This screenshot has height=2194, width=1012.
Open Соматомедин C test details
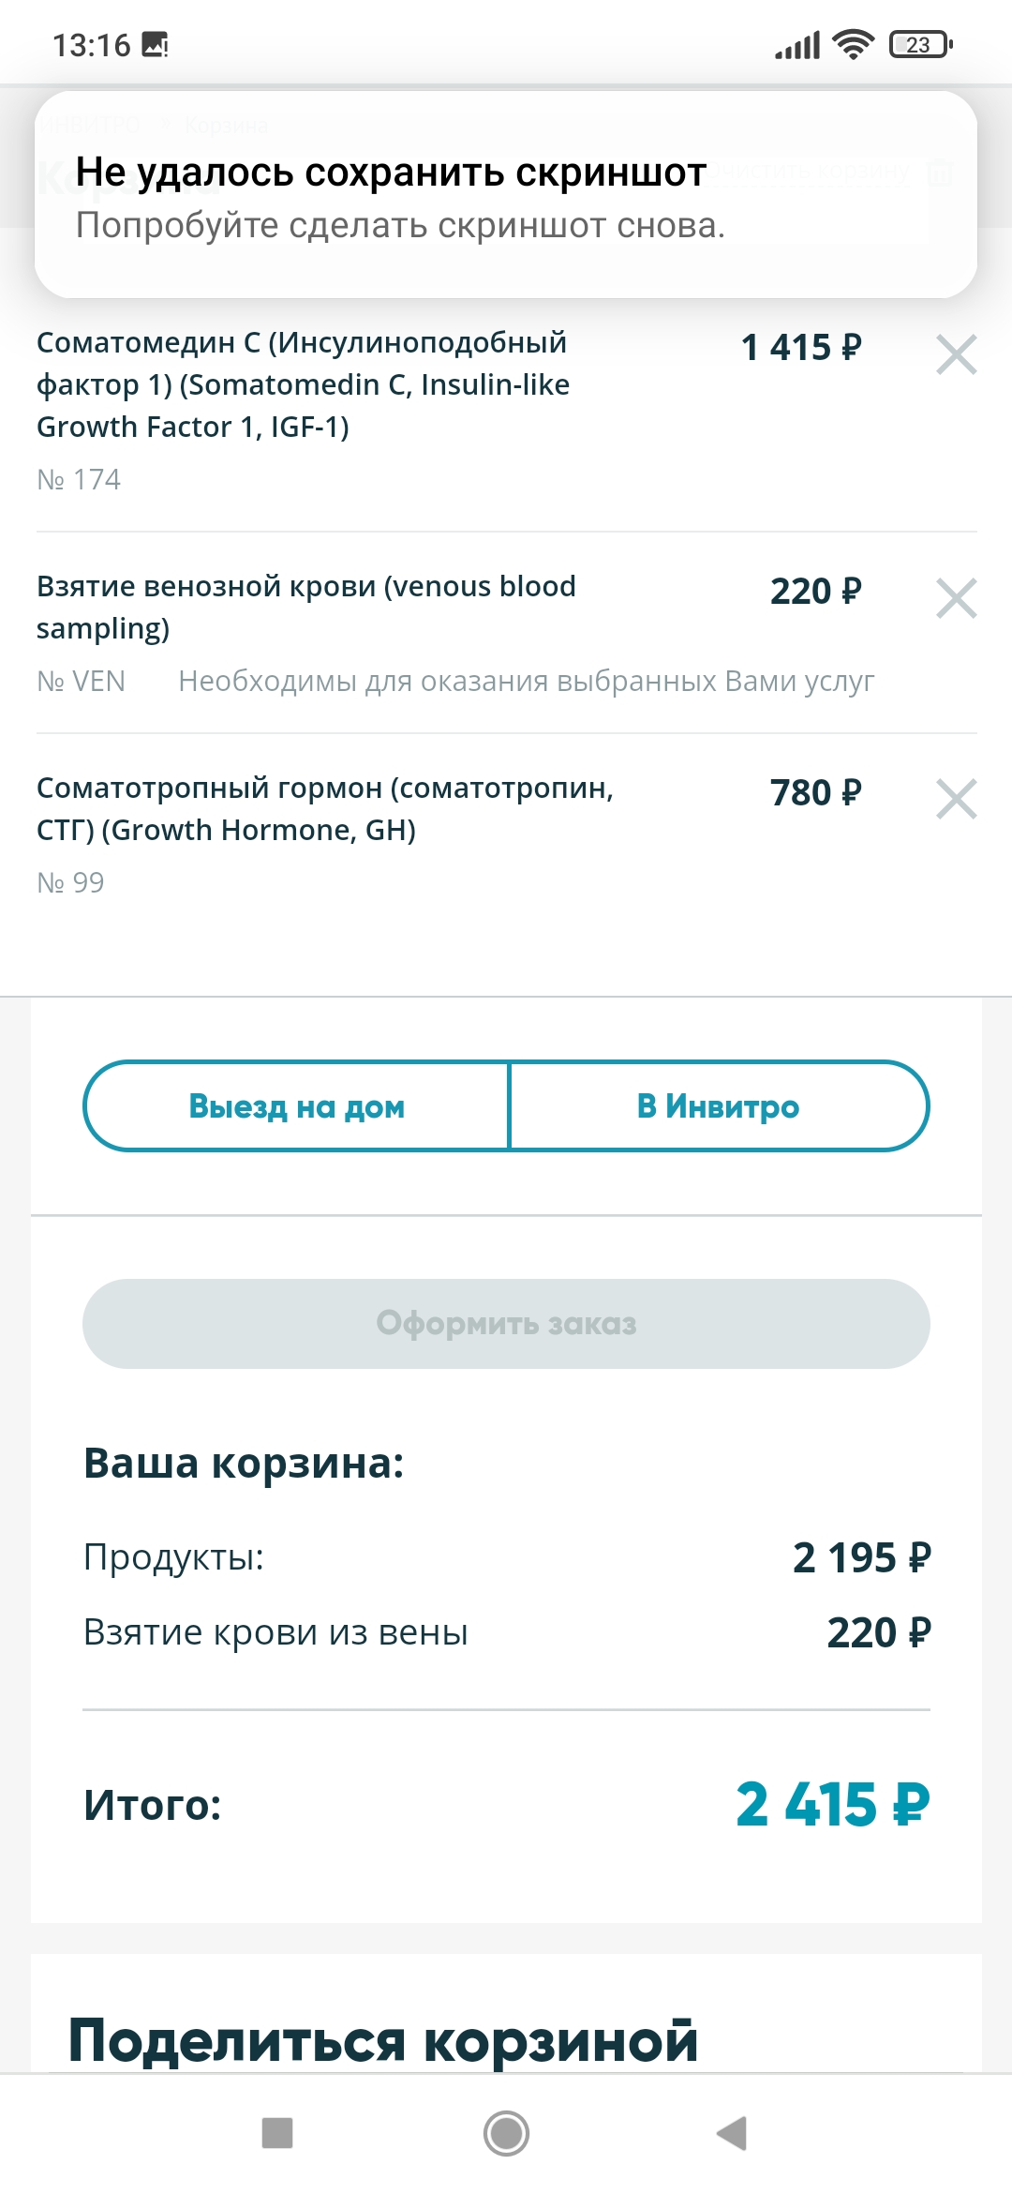coord(304,384)
